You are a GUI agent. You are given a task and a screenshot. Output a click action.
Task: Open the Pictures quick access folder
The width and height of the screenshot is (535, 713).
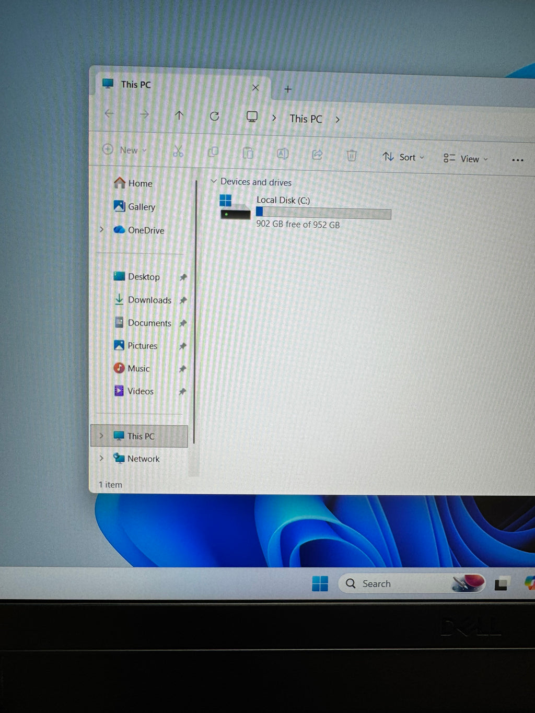point(135,345)
